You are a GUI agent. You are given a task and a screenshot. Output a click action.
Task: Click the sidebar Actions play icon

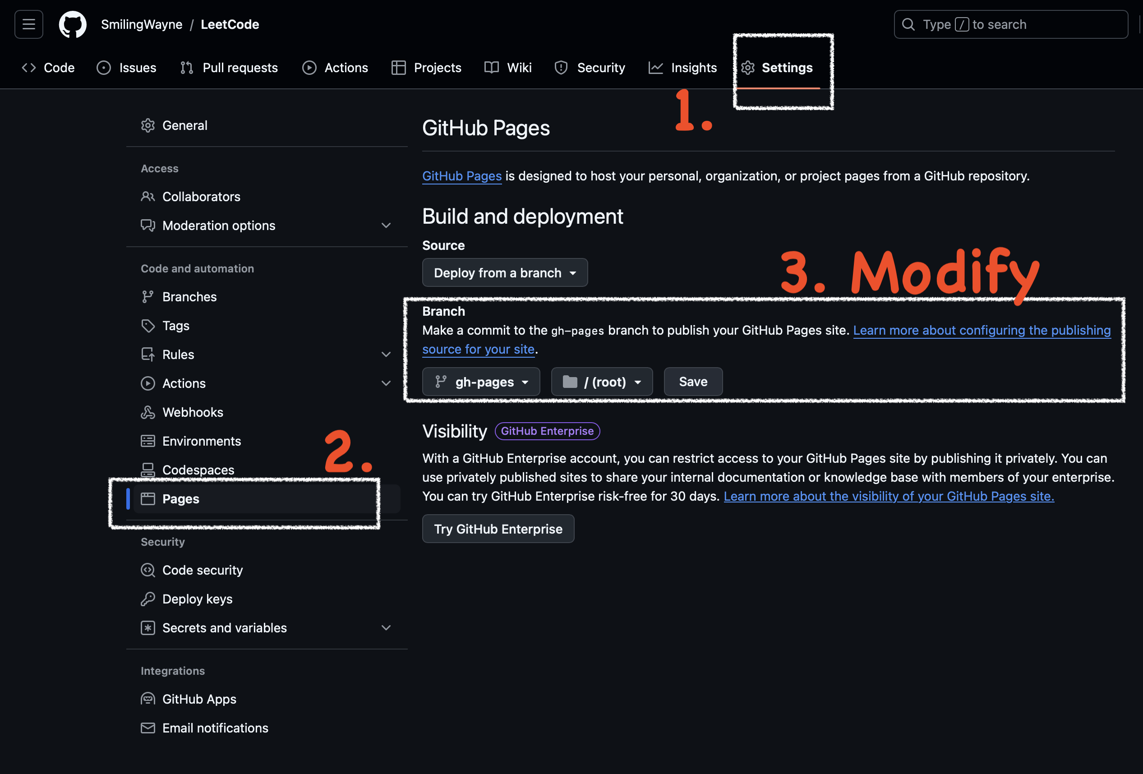pos(148,383)
